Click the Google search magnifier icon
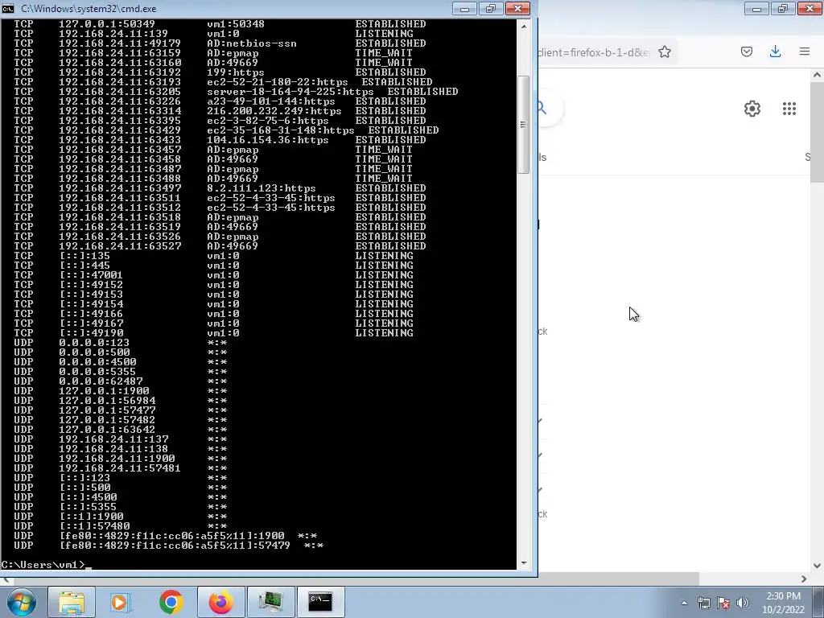 543,109
